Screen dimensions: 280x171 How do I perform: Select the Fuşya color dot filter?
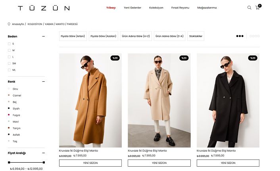[9, 115]
